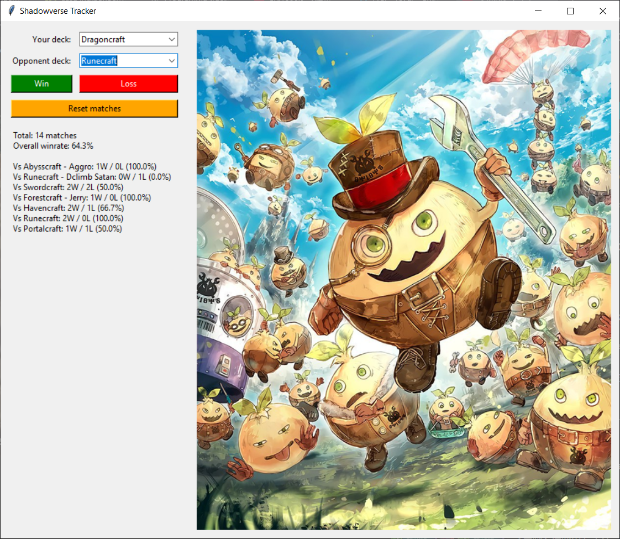
Task: Expand the Opponent deck dropdown arrow
Action: click(172, 60)
